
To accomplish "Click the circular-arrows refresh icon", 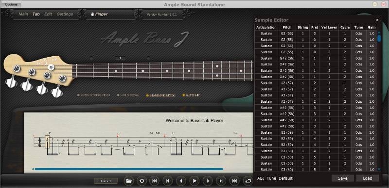I will [x=141, y=181].
